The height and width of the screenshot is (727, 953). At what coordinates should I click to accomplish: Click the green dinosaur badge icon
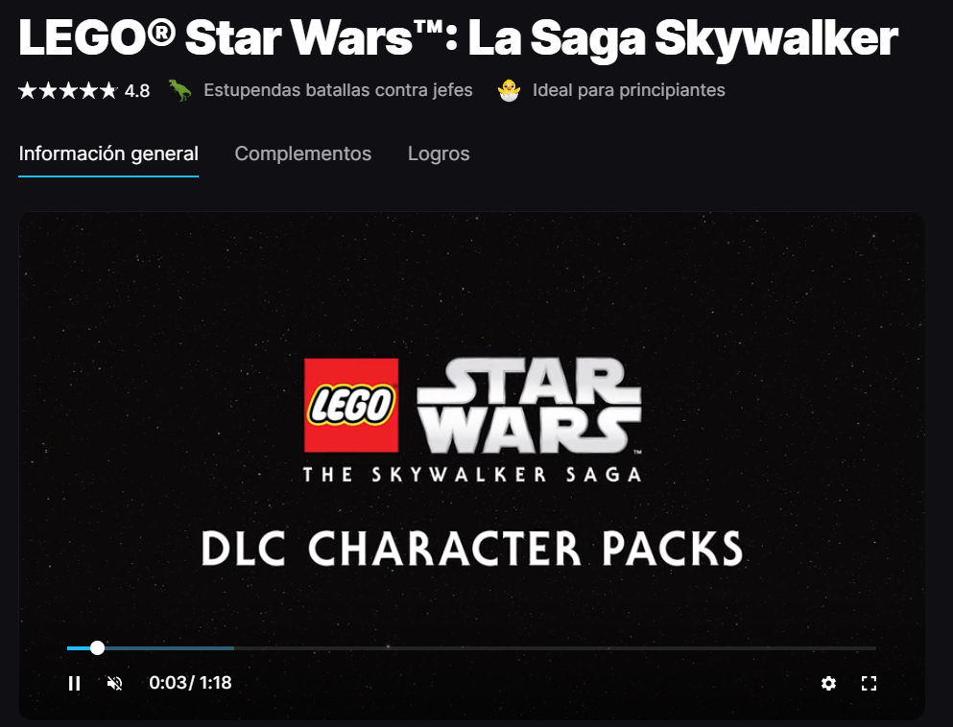pos(179,90)
